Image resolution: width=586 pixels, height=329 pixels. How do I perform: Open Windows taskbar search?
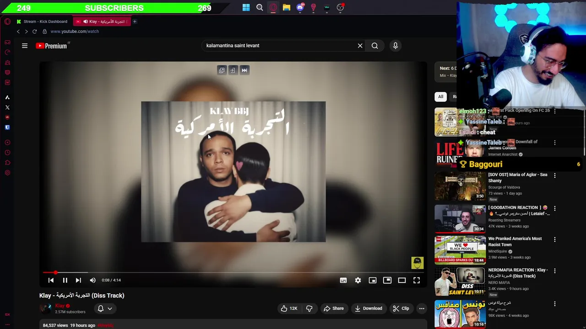point(260,7)
